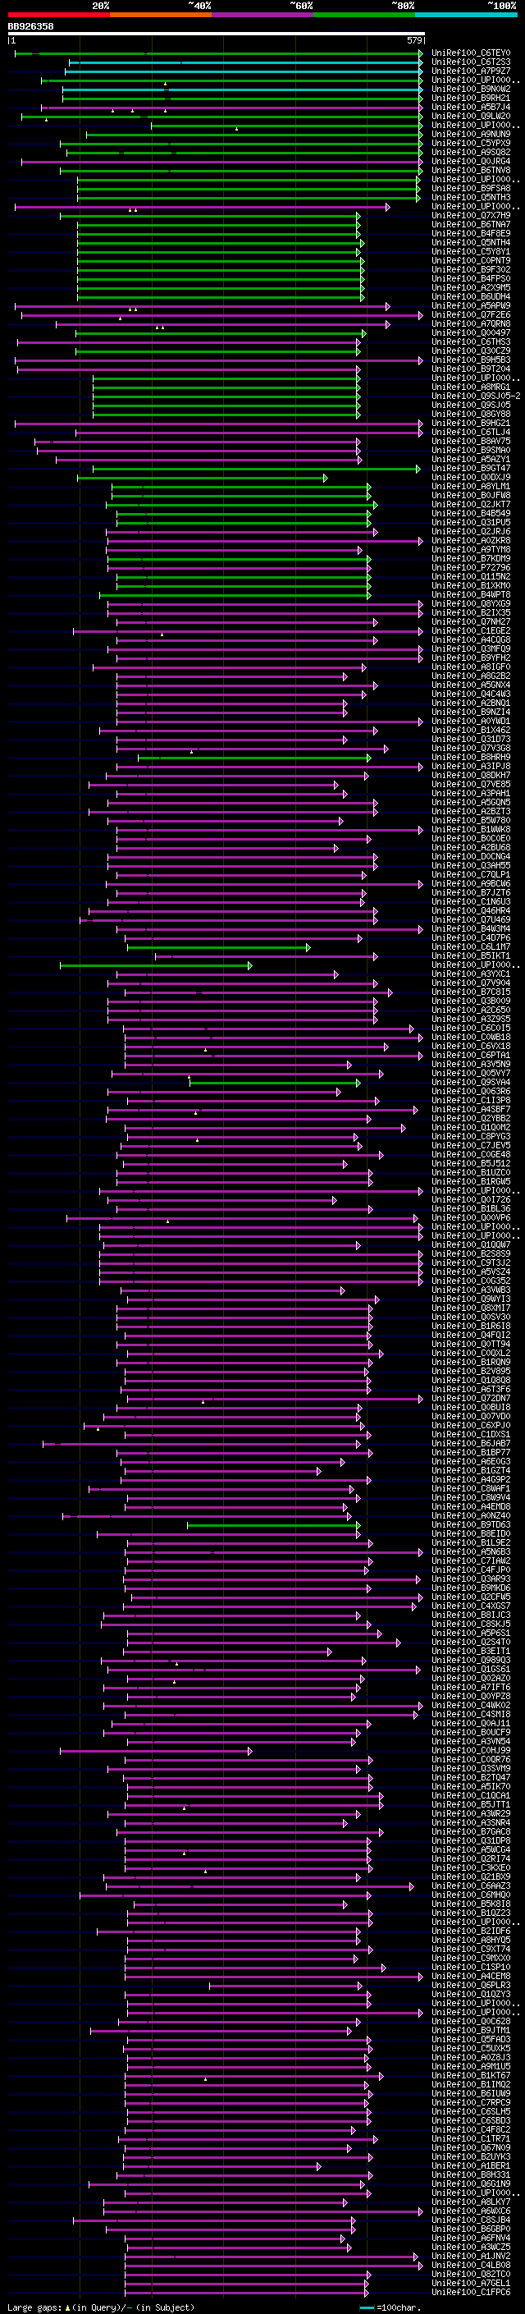Click the hit label UniRef100_Q00497

470,332
